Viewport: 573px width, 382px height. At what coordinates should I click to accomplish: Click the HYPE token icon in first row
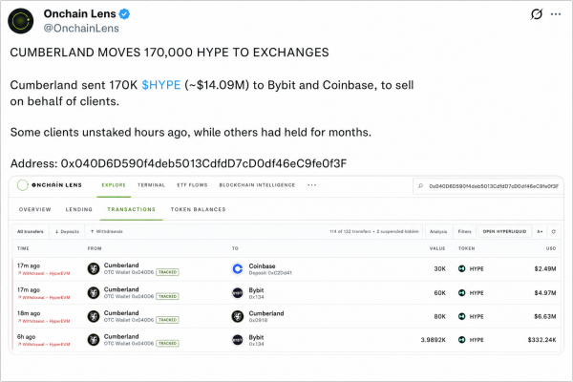coord(462,268)
